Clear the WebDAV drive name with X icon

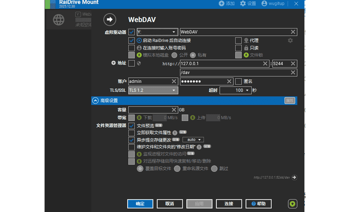click(x=293, y=32)
